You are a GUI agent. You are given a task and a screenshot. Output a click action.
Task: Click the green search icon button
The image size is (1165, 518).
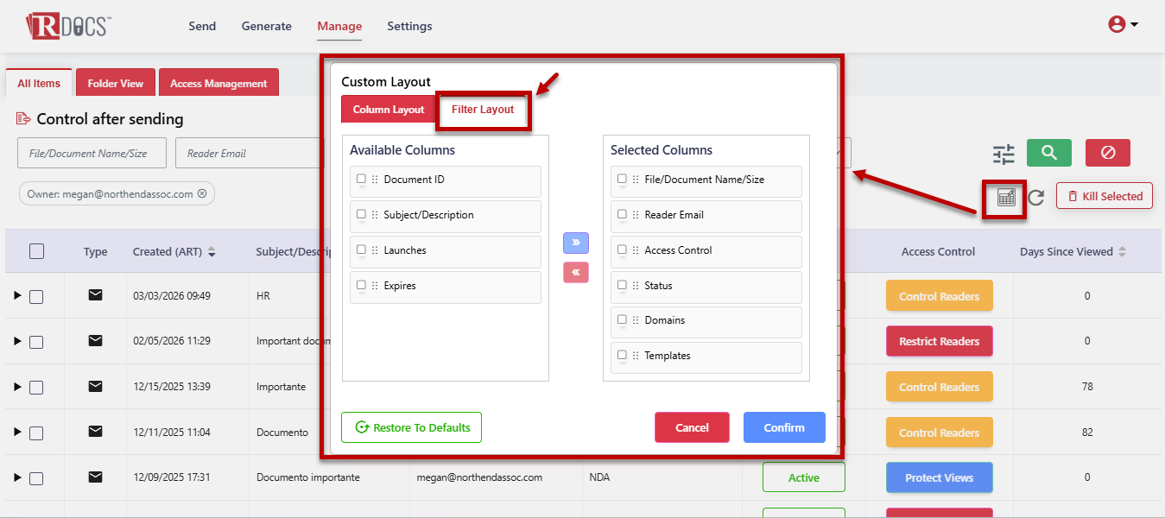(x=1048, y=153)
